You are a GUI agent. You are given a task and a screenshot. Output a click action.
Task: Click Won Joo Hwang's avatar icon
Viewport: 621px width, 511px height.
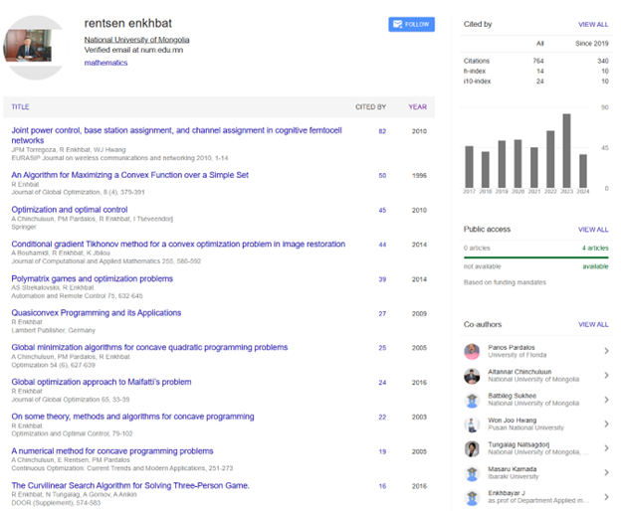tap(472, 424)
